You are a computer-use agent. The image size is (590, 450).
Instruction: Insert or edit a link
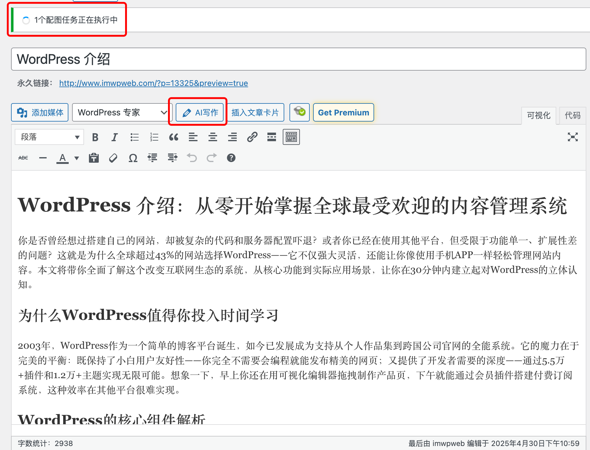[252, 137]
